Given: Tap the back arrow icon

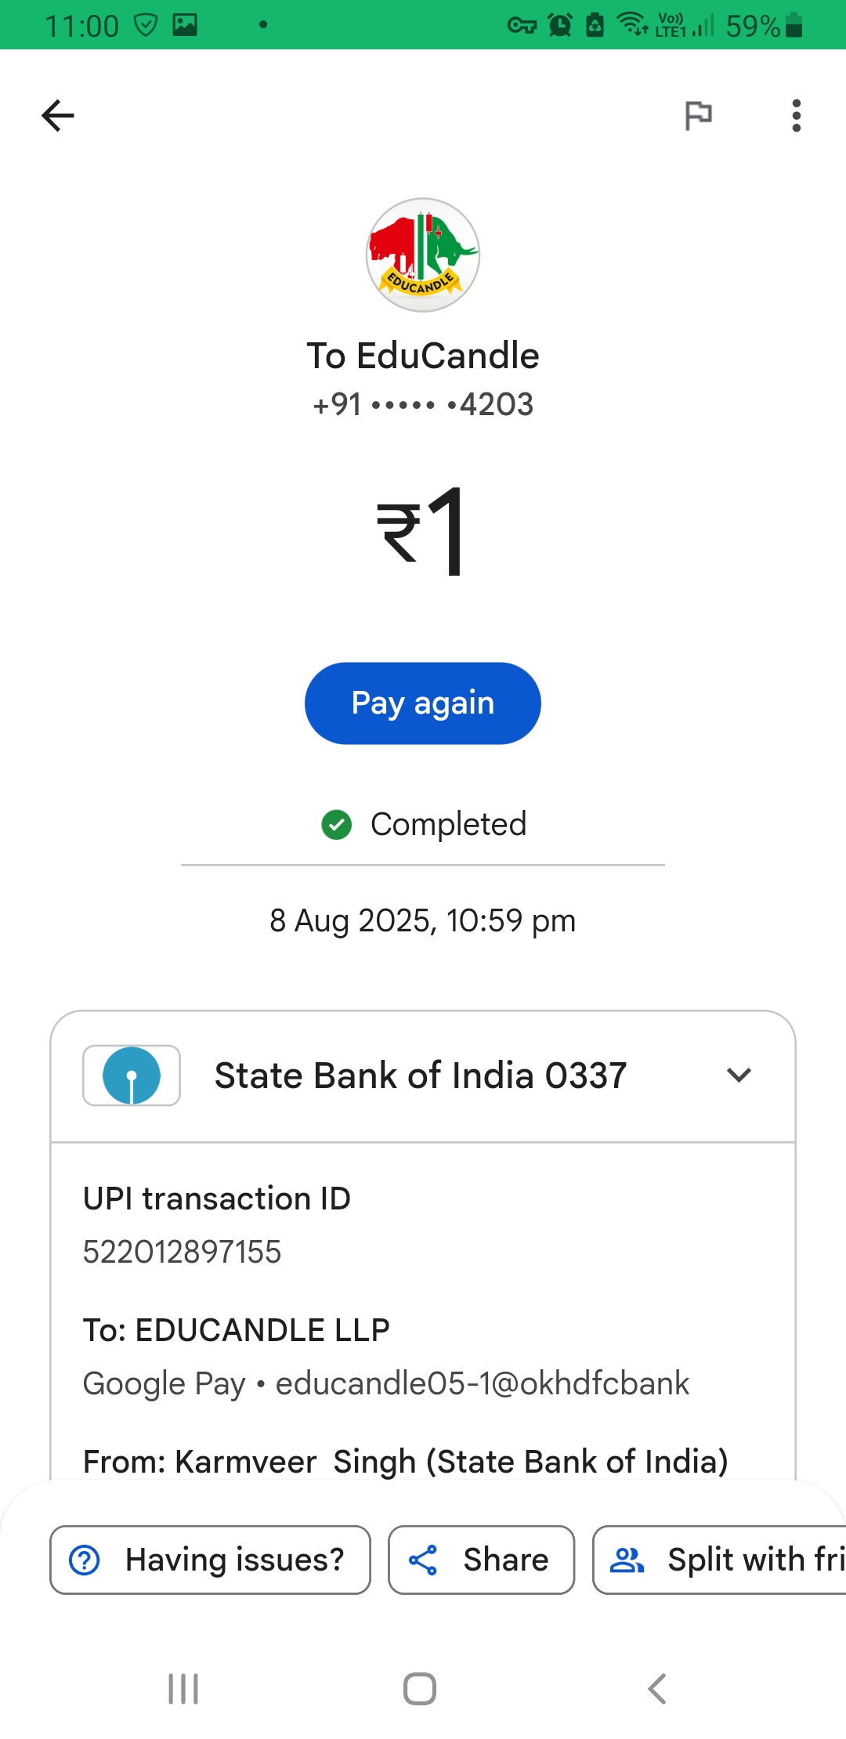Looking at the screenshot, I should tap(58, 116).
